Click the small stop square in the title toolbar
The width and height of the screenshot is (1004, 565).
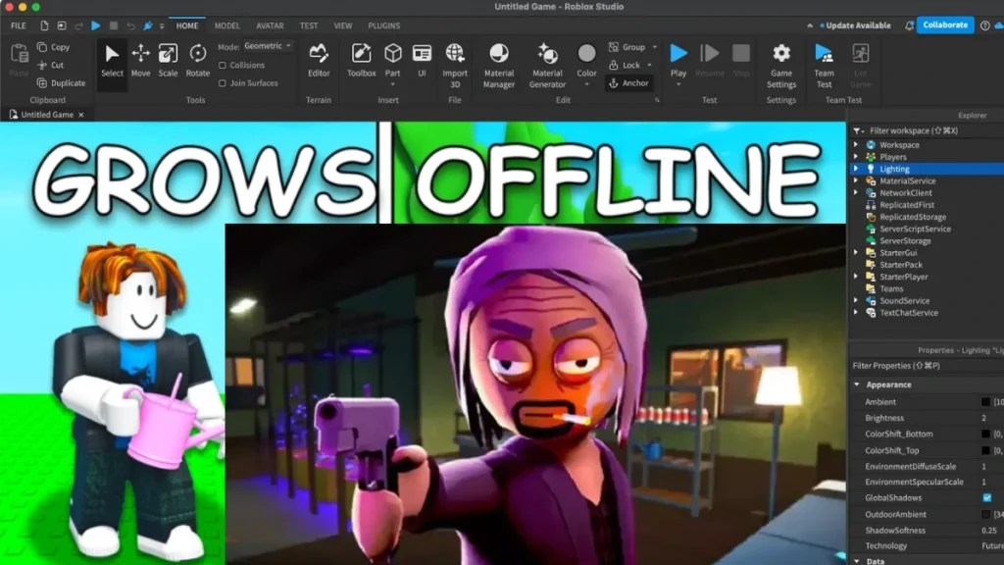[x=114, y=26]
